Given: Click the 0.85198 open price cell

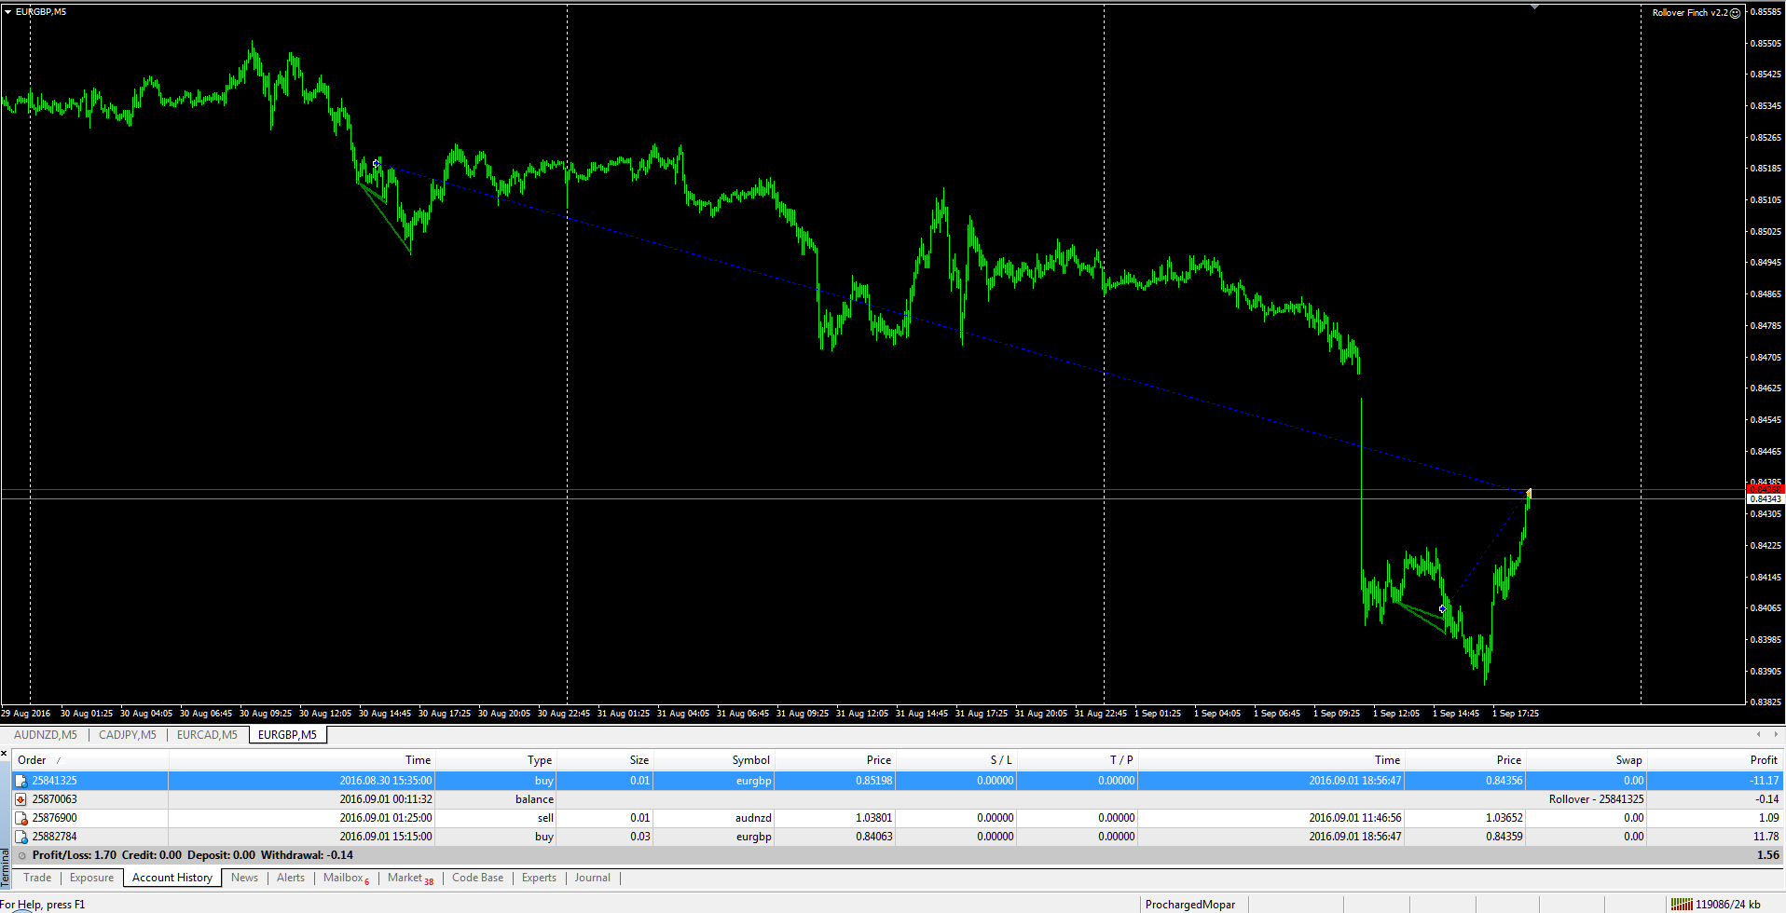Looking at the screenshot, I should (x=873, y=781).
